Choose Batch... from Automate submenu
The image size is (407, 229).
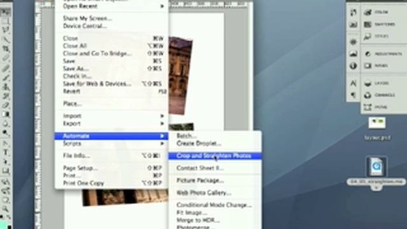click(215, 135)
